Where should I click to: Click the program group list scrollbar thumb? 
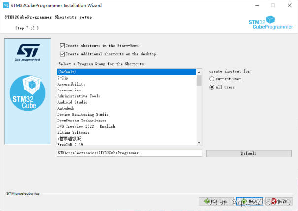click(x=199, y=81)
